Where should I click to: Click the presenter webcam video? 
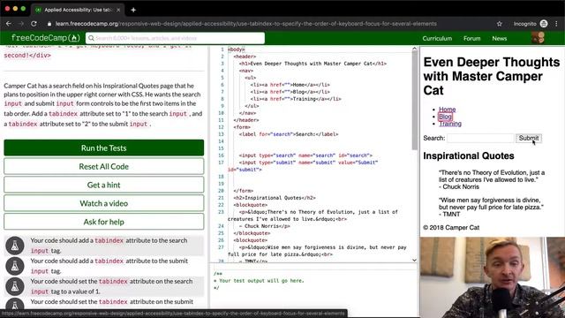coord(493,277)
